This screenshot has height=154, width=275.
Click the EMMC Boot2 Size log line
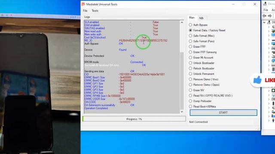click(x=108, y=80)
